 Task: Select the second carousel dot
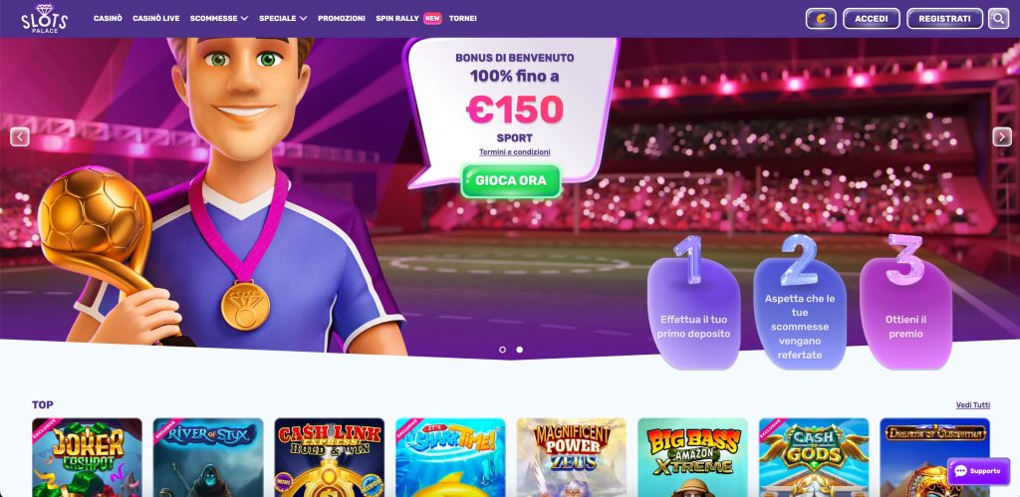[x=519, y=350]
